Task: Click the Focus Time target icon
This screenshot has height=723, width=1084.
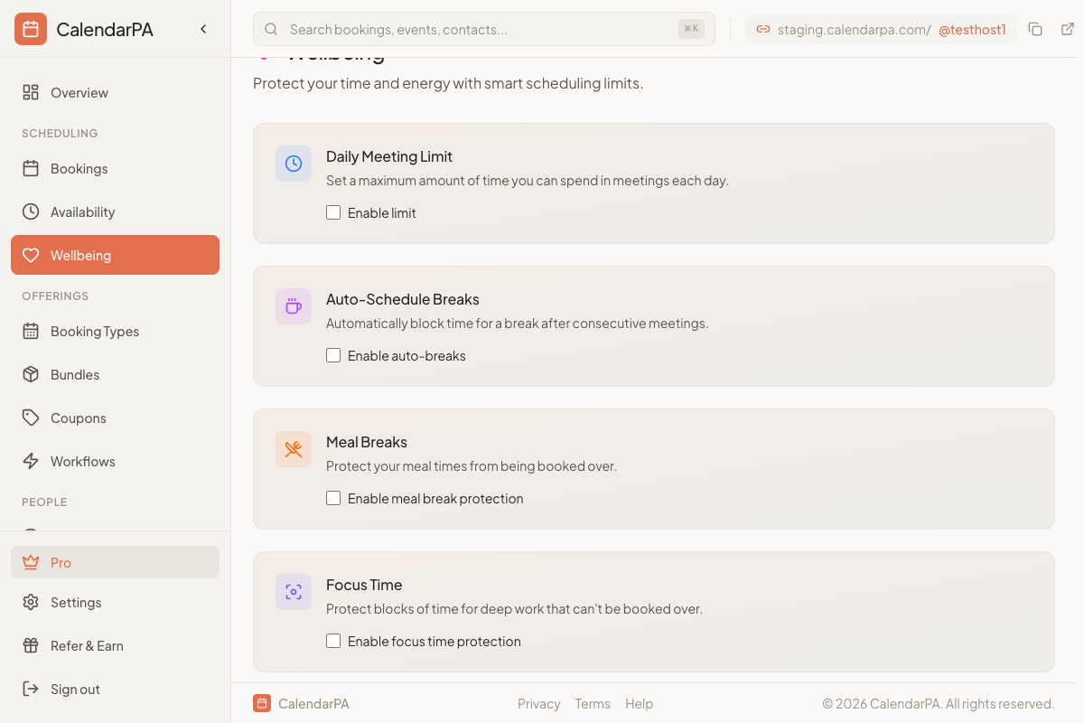Action: pos(294,592)
